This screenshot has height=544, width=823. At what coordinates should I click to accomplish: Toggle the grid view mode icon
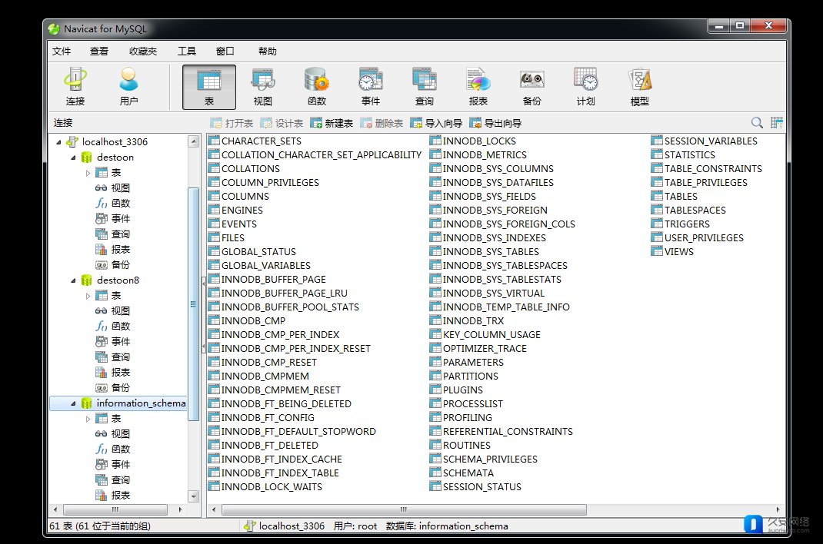pyautogui.click(x=777, y=123)
